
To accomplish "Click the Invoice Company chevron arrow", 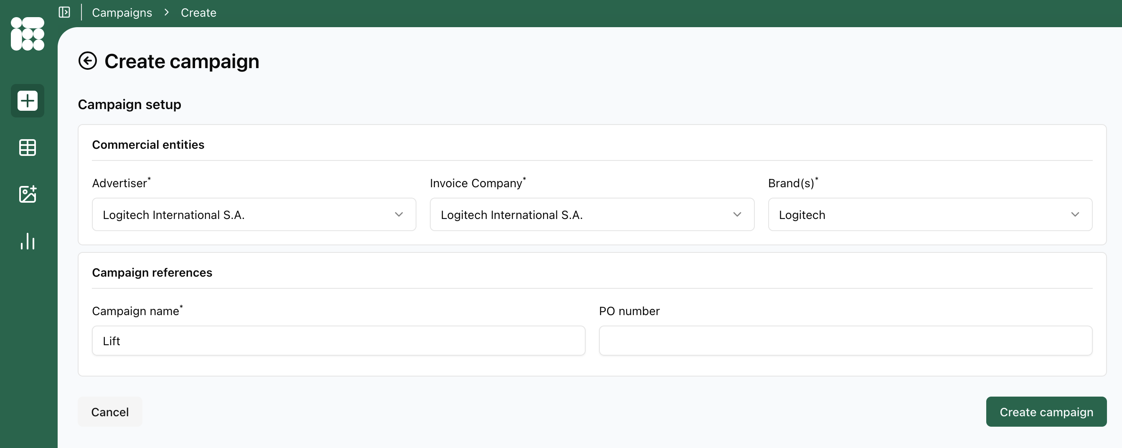I will point(737,214).
